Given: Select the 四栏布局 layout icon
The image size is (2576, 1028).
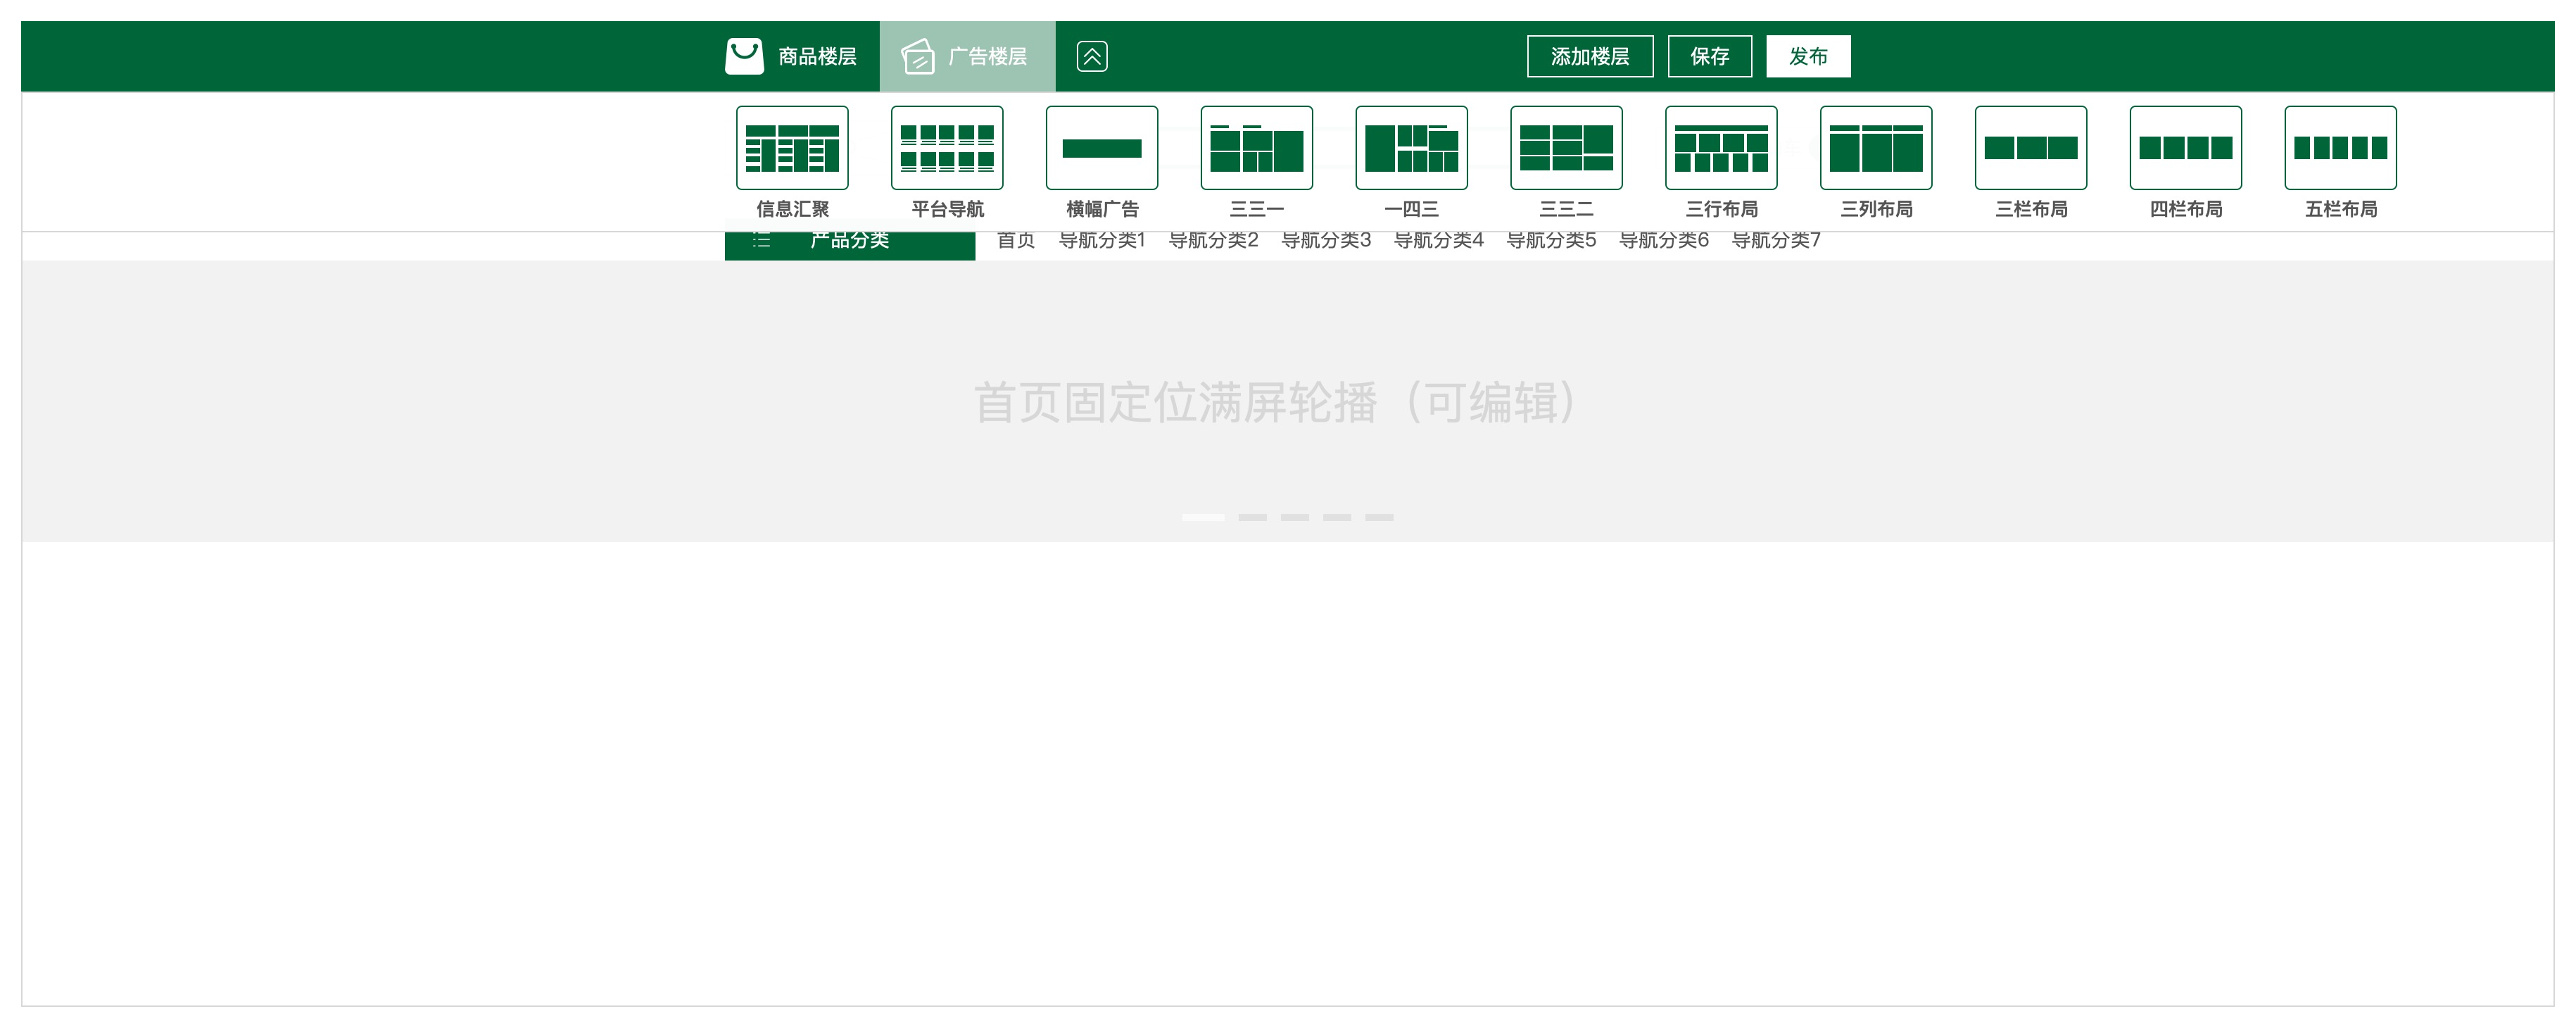Looking at the screenshot, I should tap(2186, 148).
